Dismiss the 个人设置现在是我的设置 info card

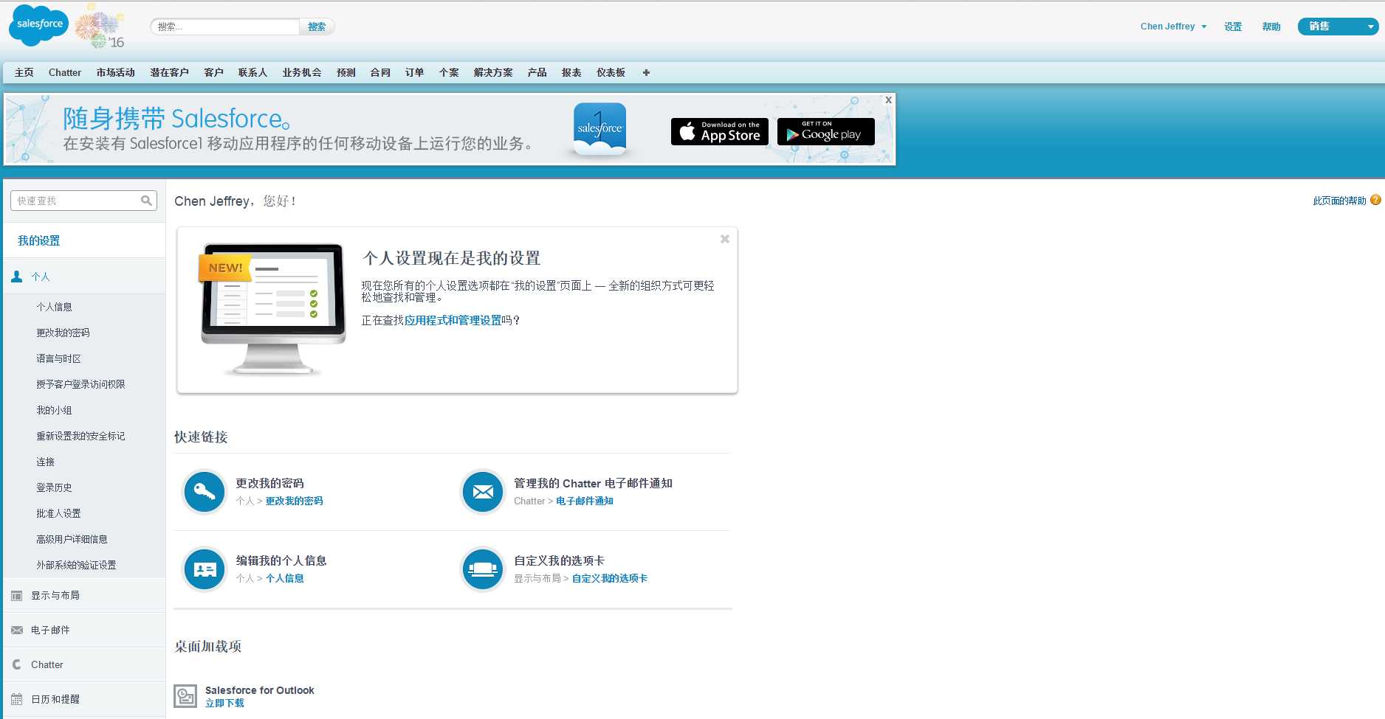click(725, 239)
